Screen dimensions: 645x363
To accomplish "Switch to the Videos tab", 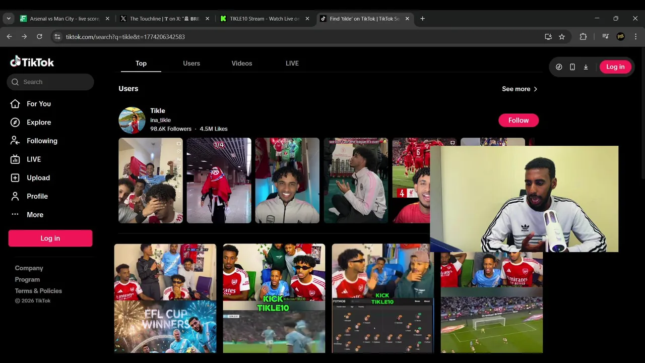I will coord(242,64).
